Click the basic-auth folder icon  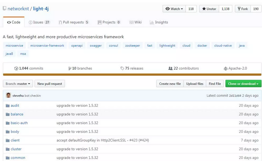pyautogui.click(x=8, y=123)
